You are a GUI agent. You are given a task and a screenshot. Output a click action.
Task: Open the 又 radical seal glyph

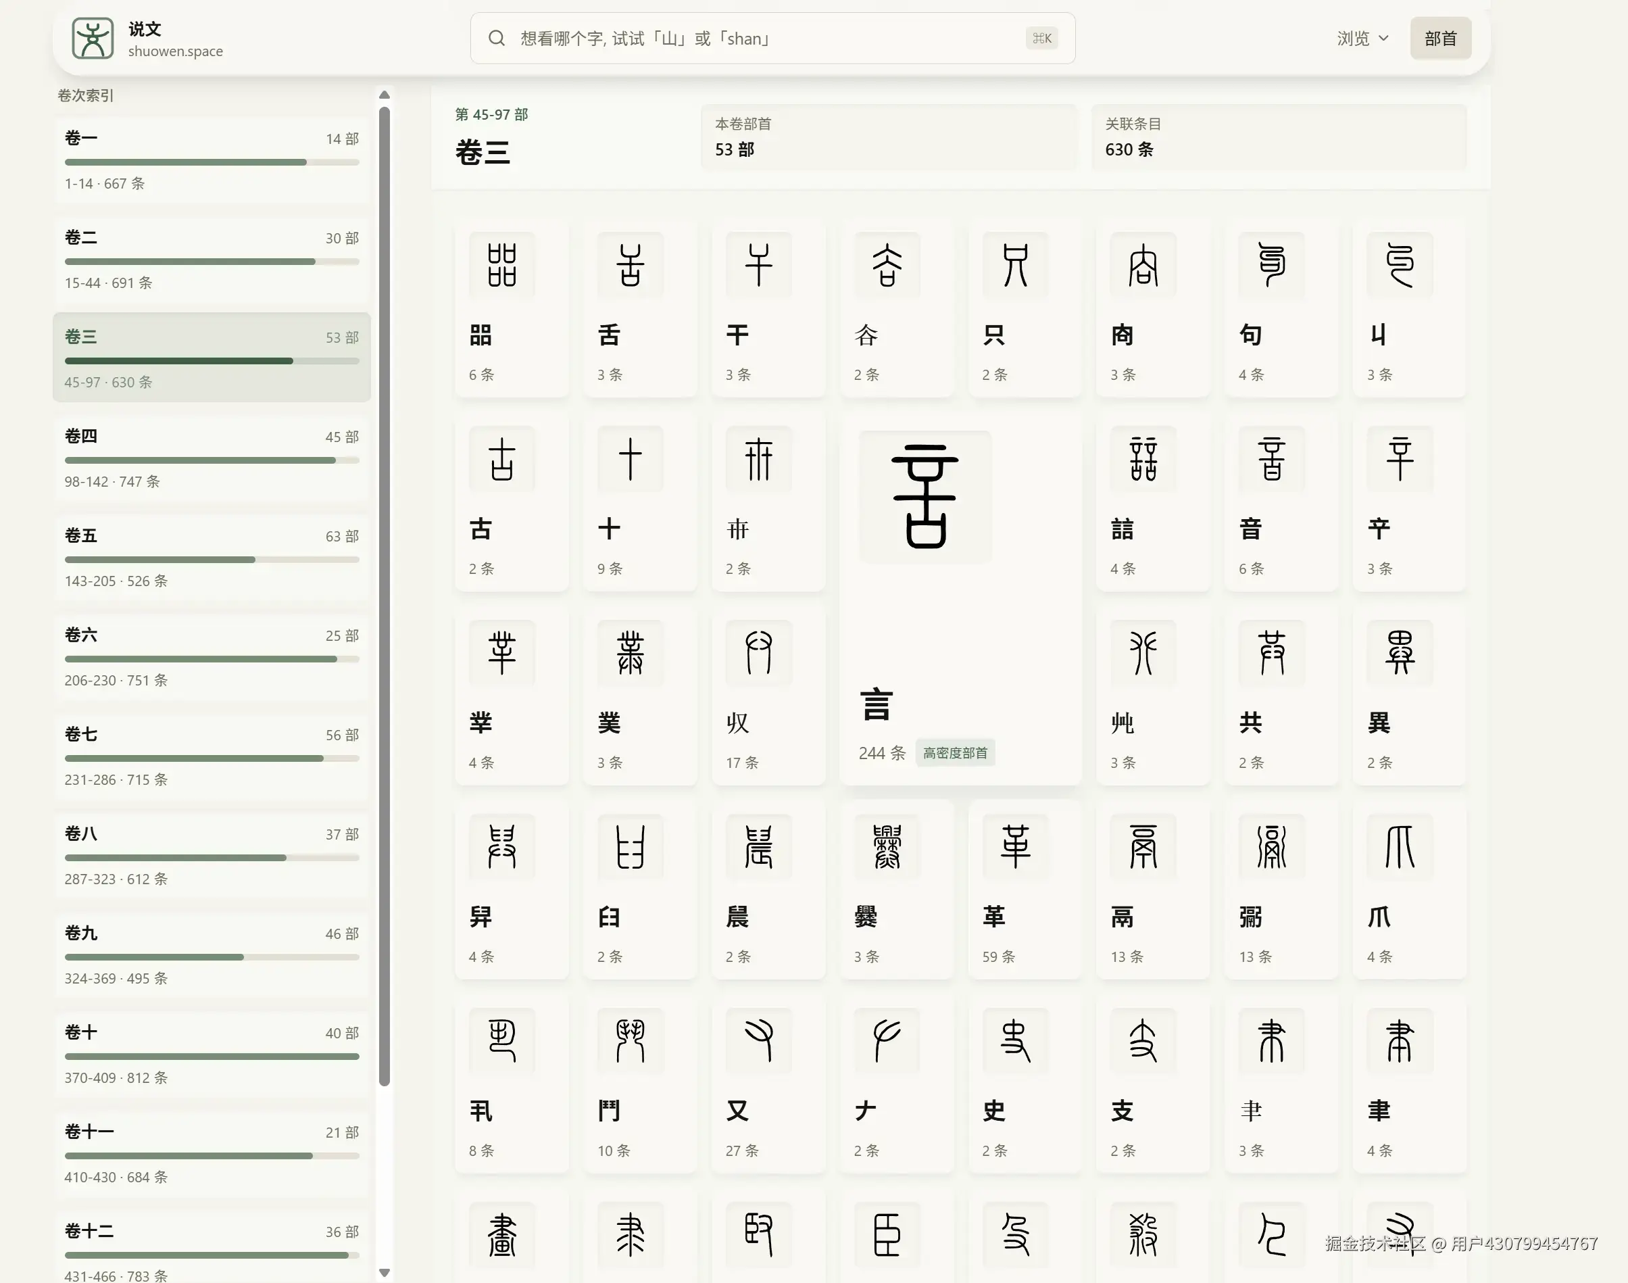click(758, 1040)
